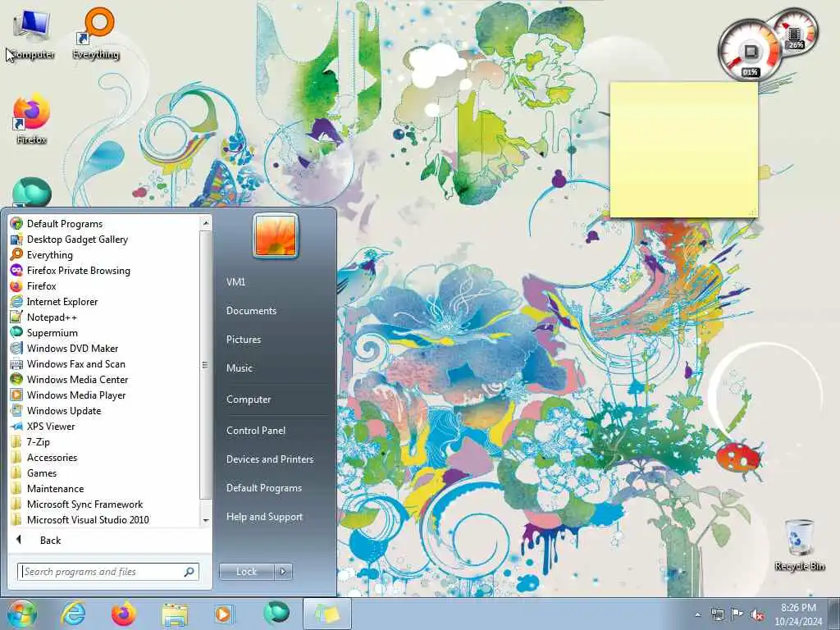Click the Search programs and files box
This screenshot has height=630, width=840.
coord(109,572)
